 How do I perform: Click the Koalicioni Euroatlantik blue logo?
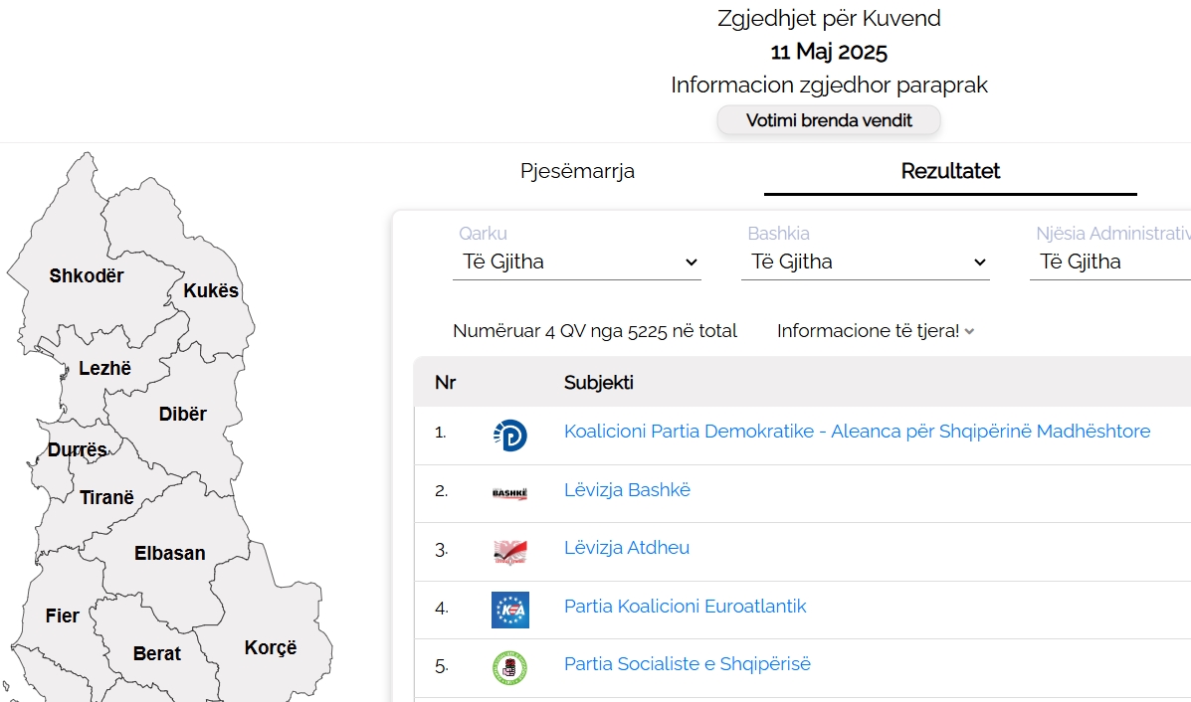coord(509,609)
